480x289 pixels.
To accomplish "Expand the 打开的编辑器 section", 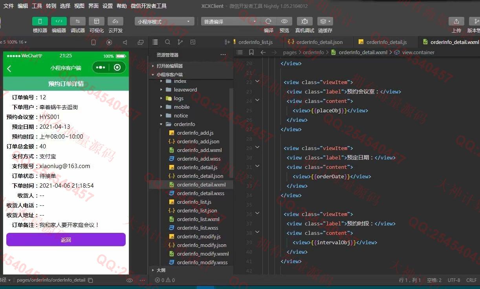I will [x=191, y=66].
